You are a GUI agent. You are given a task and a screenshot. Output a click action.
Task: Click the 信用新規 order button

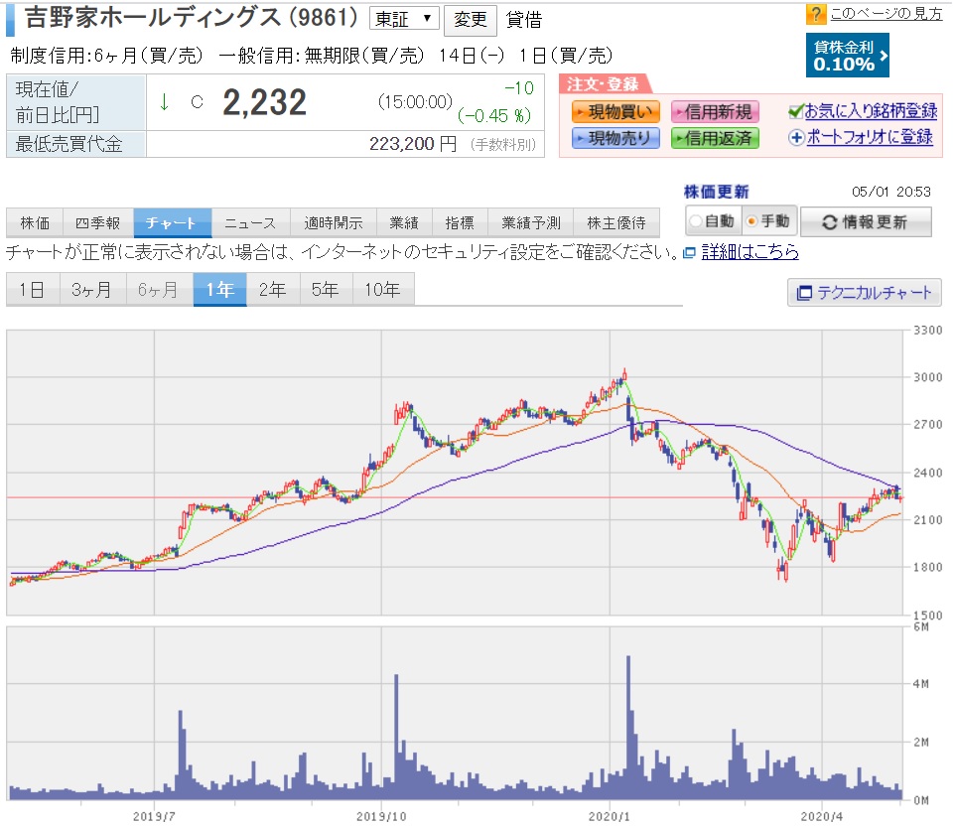tap(715, 112)
